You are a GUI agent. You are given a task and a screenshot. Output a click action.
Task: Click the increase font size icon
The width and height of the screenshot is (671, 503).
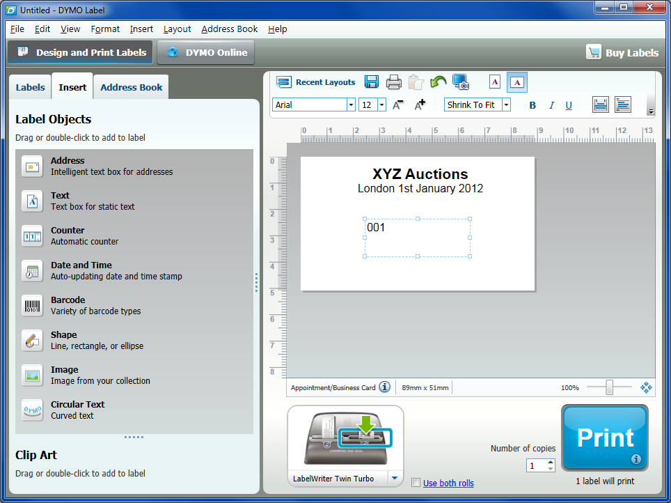point(420,105)
